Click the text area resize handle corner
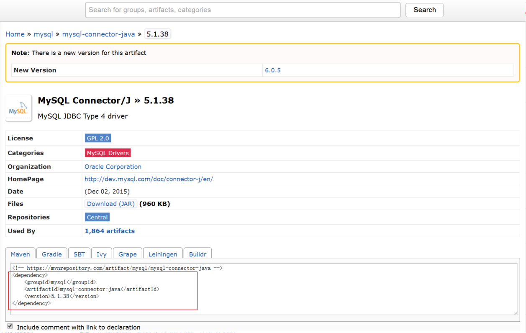Viewport: 526px width, 333px height. [515, 313]
